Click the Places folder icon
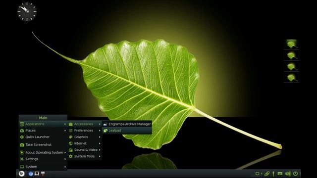This screenshot has height=178, width=317. pos(22,131)
